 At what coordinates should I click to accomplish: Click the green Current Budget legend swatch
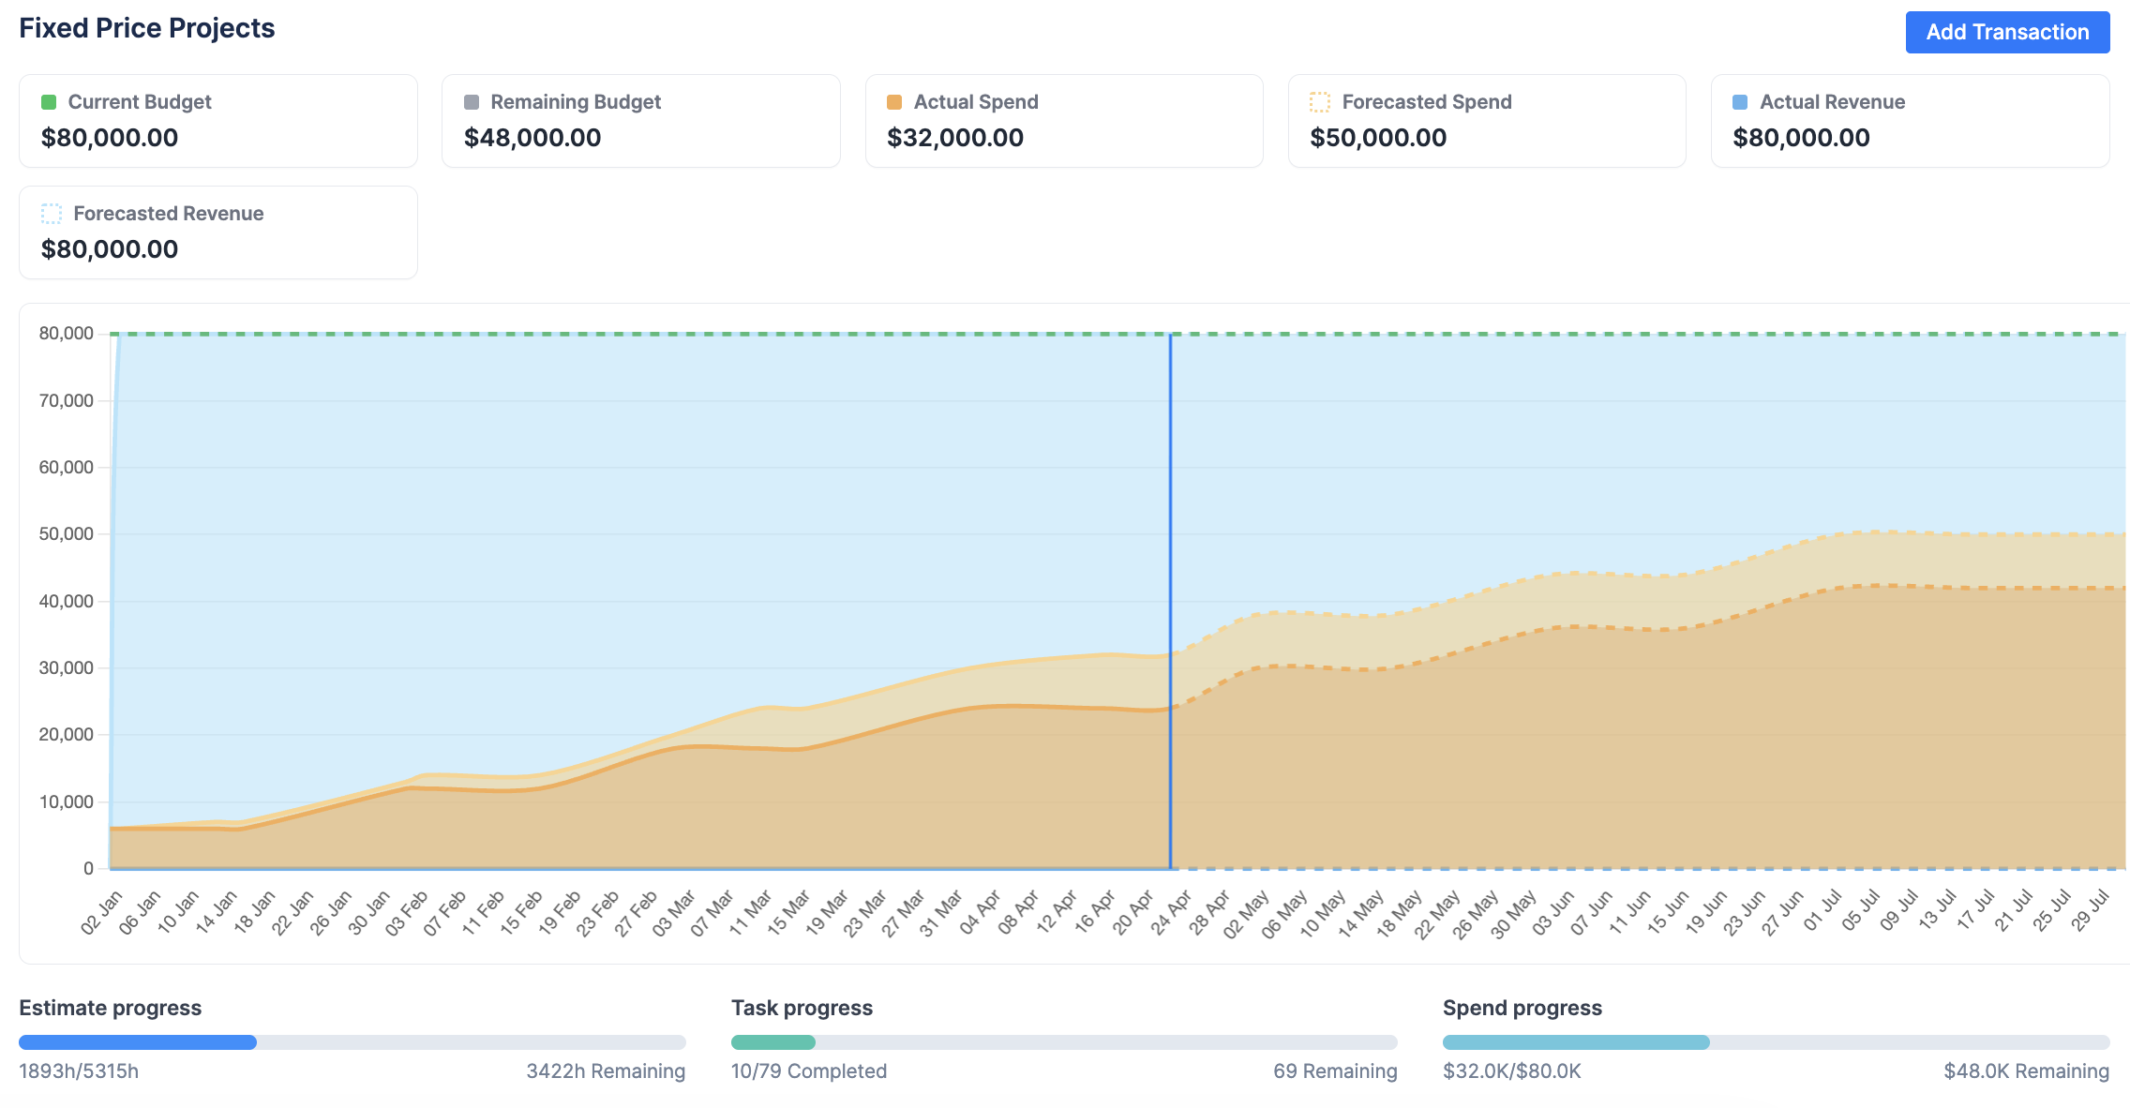click(x=49, y=102)
